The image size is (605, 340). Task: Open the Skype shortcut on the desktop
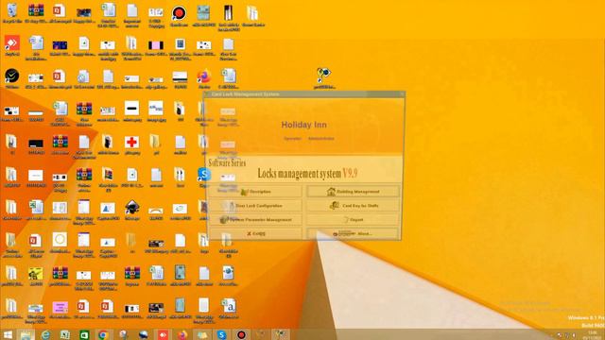(x=204, y=178)
